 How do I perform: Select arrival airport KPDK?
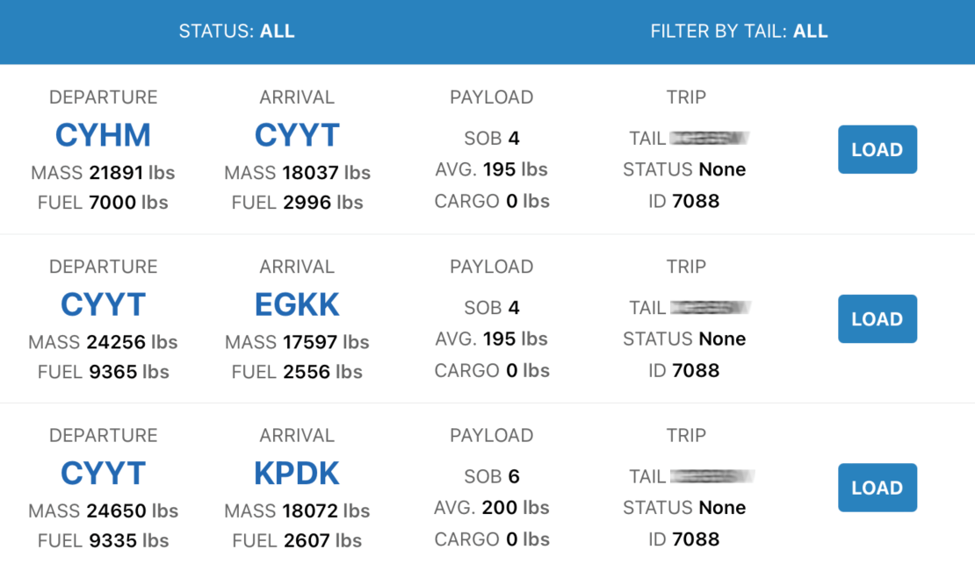tap(297, 474)
